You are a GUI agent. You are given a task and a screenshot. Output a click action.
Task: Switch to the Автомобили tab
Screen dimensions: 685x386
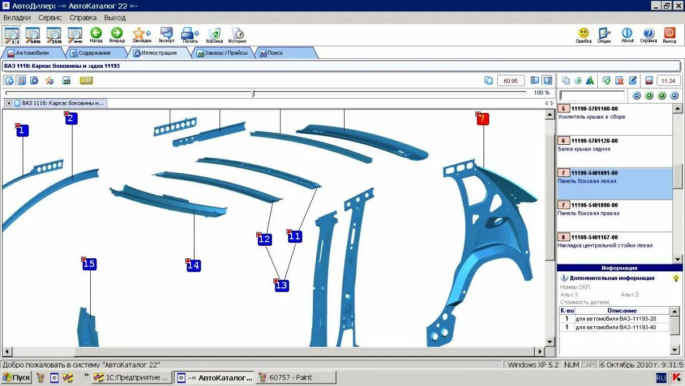[32, 53]
